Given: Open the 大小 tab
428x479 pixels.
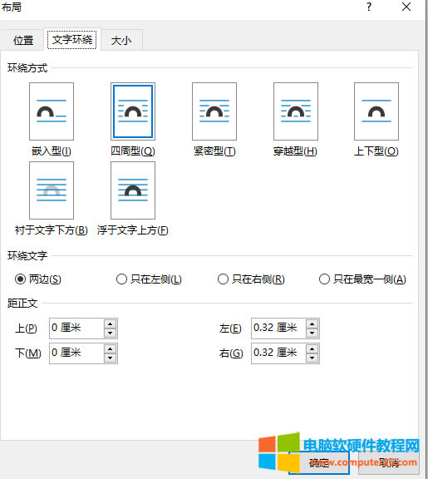Looking at the screenshot, I should 121,40.
